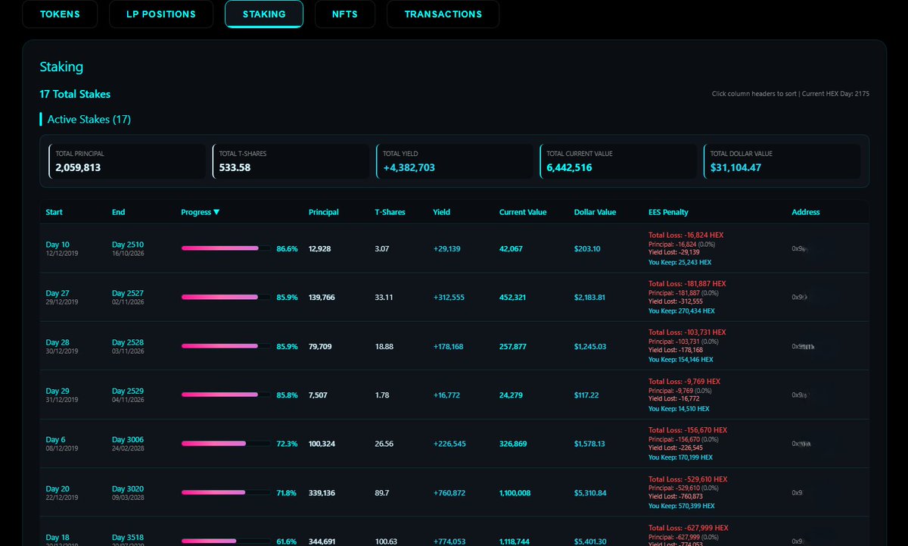Click progress bar showing 71.8%

pos(226,493)
